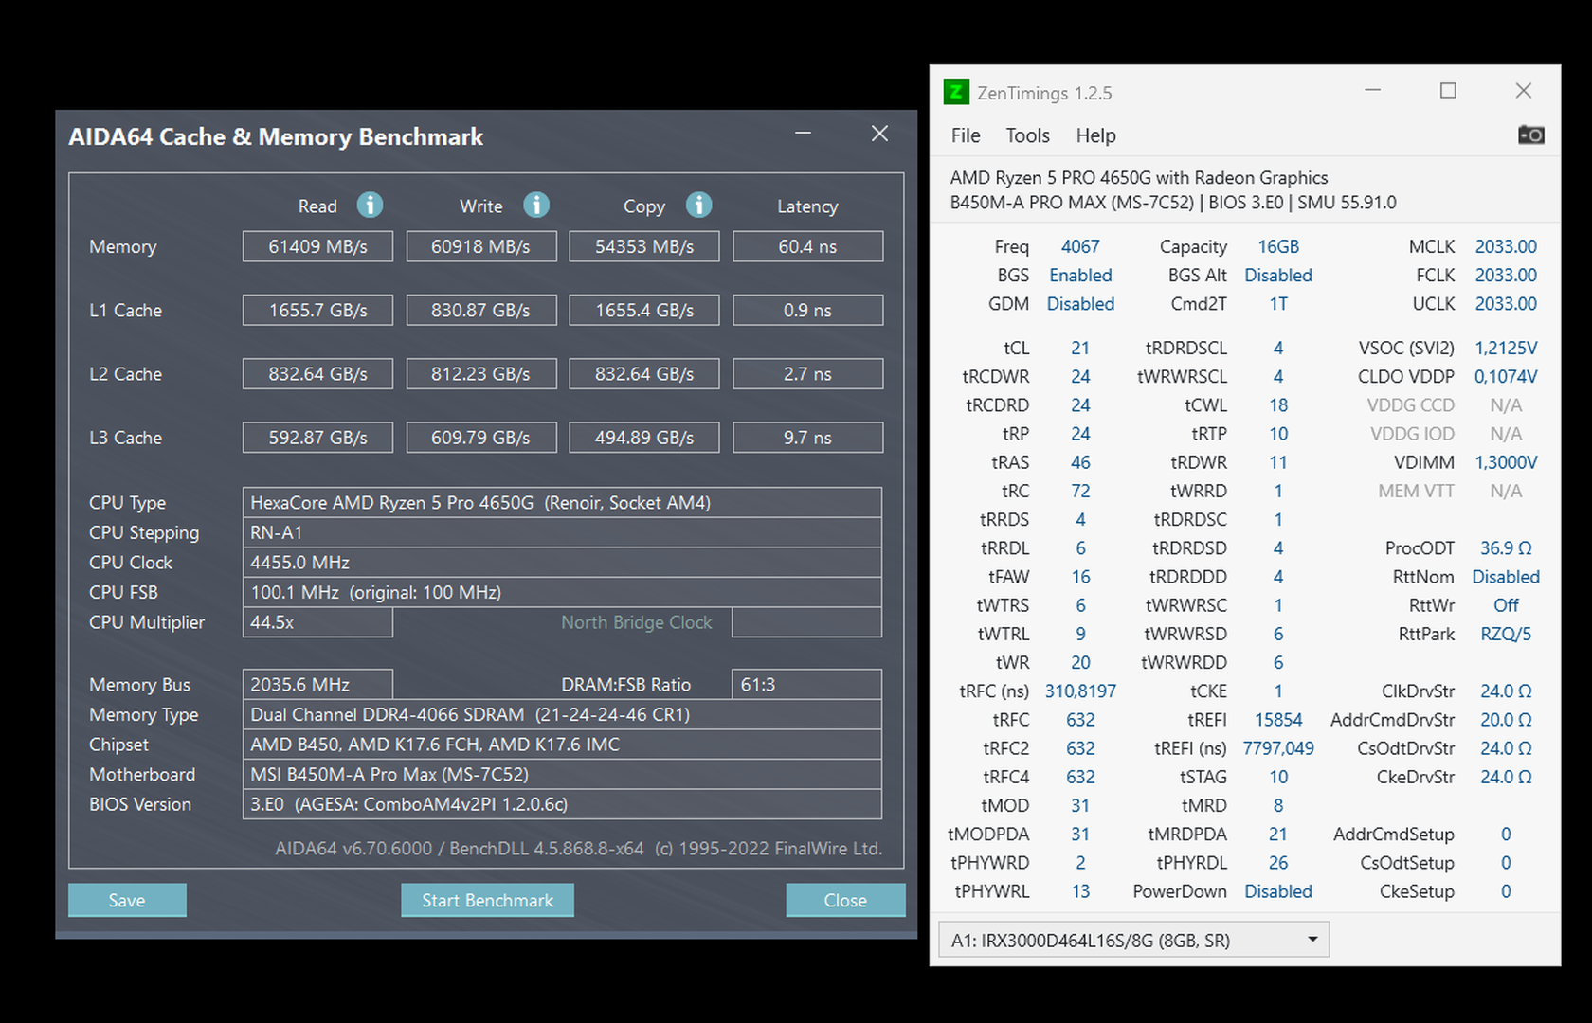This screenshot has height=1023, width=1592.
Task: Click the FCLK value 2033.00
Action: pyautogui.click(x=1506, y=275)
